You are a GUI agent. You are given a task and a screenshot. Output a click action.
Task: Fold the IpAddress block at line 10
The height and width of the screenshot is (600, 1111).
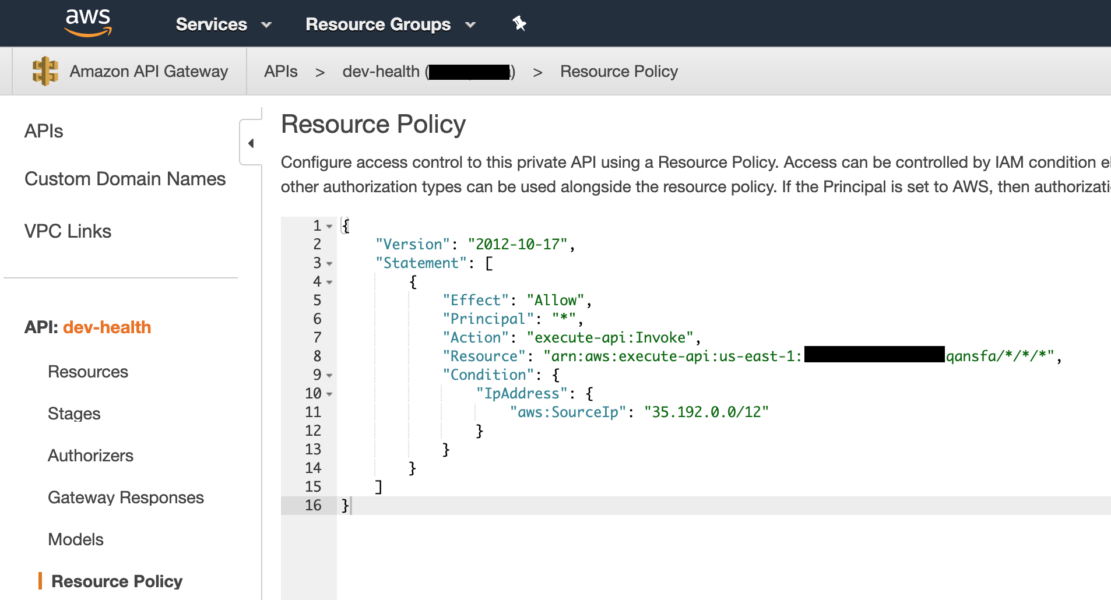click(329, 394)
